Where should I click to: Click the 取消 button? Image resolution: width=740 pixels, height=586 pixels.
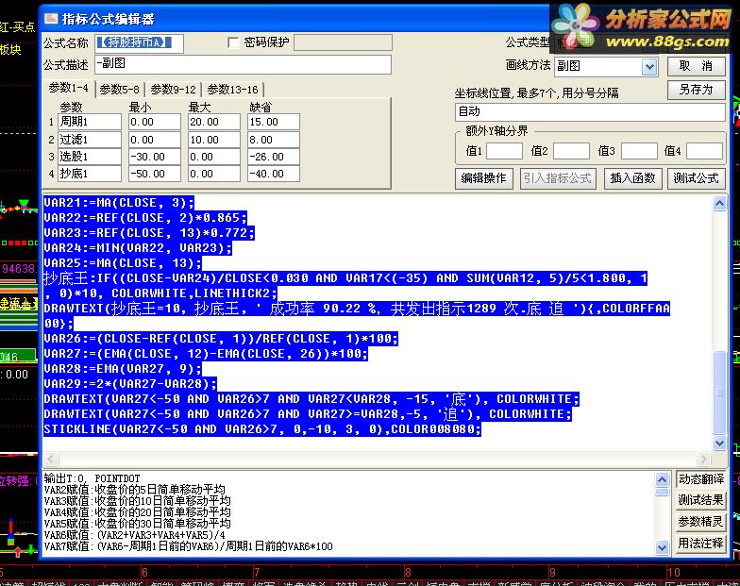click(697, 66)
